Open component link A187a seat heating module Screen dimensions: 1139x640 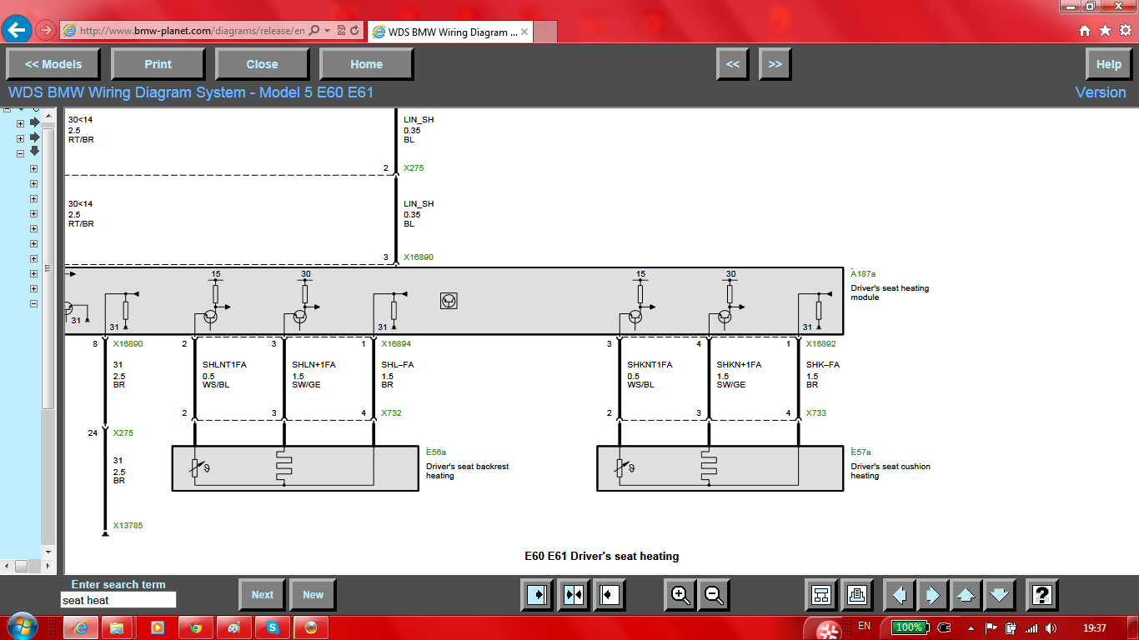coord(863,273)
